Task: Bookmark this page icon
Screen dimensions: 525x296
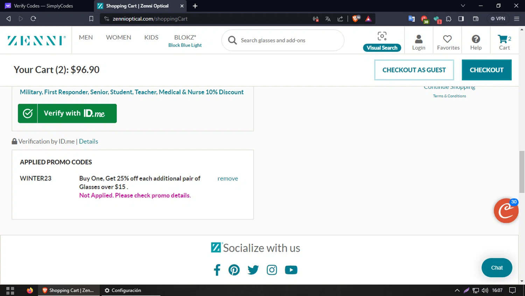Action: pos(91,19)
